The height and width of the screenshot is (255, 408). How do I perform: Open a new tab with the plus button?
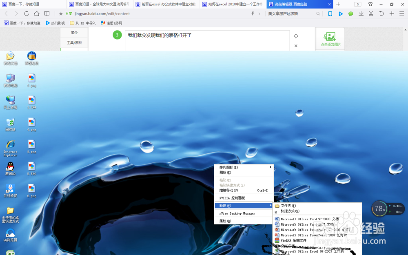[x=338, y=4]
